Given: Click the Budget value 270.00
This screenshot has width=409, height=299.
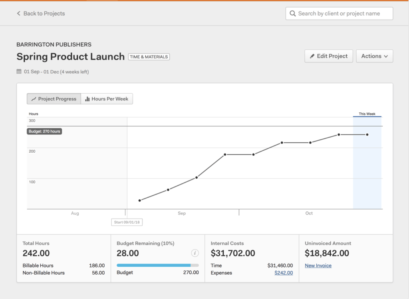Looking at the screenshot, I should point(191,272).
